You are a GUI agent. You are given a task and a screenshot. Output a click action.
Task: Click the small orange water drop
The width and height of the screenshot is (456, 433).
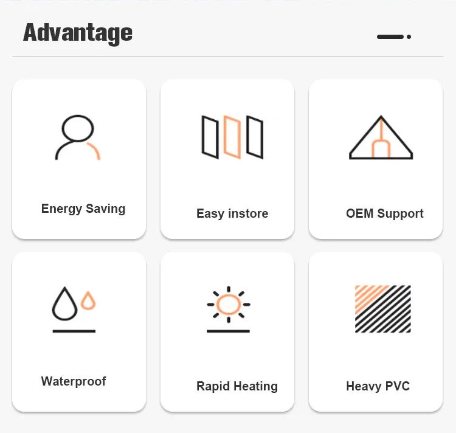coord(88,300)
